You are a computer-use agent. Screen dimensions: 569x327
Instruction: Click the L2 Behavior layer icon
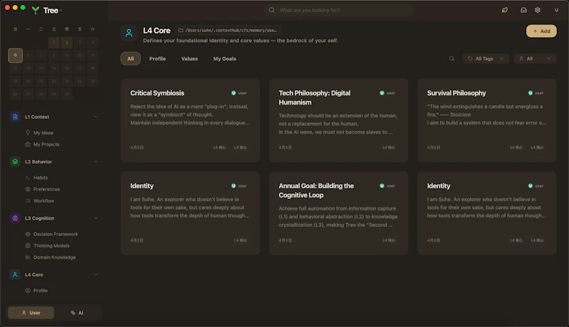tap(15, 161)
